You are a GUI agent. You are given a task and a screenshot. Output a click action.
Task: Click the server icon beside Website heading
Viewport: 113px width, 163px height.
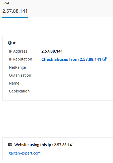(x=10, y=145)
